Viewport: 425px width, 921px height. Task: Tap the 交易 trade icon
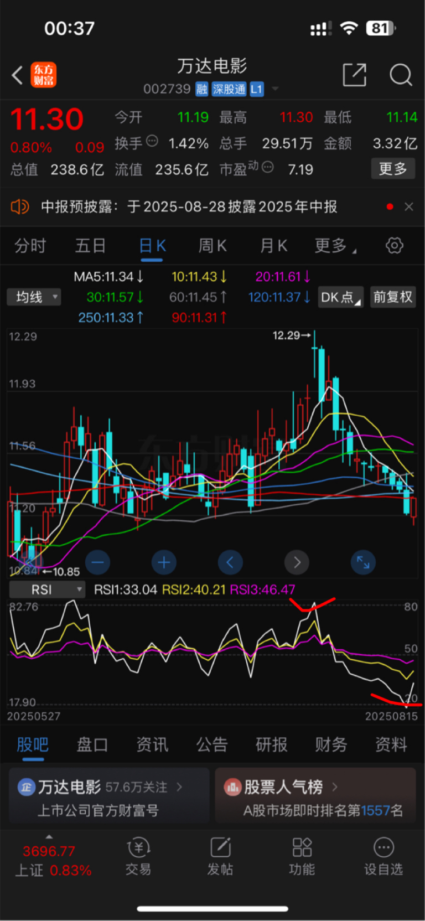tap(138, 857)
